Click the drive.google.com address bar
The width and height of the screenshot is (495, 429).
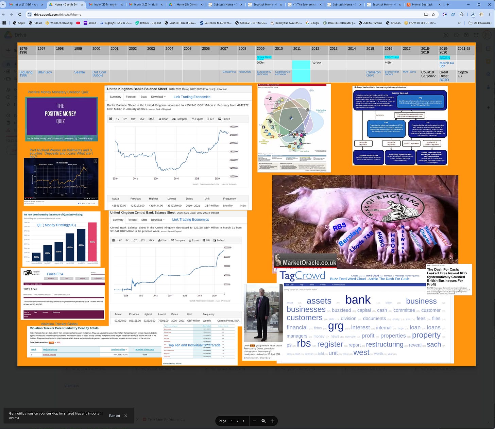(x=224, y=14)
